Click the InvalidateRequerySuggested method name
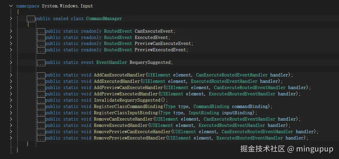Viewport: 339px width, 159px height. click(127, 100)
